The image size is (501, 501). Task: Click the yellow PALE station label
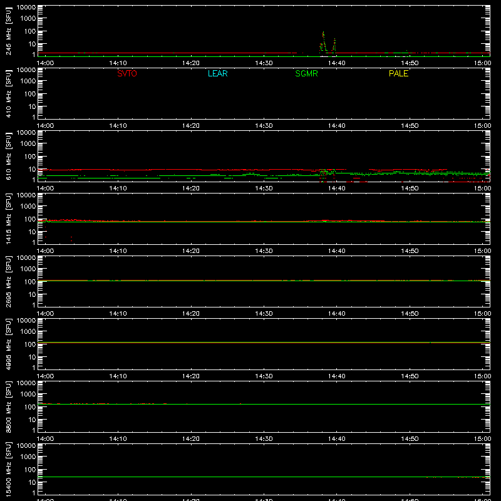(x=398, y=73)
